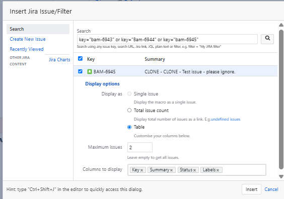Image resolution: width=284 pixels, height=199 pixels.
Task: Uncheck the BAM-6945 issue checkbox
Action: coord(80,71)
